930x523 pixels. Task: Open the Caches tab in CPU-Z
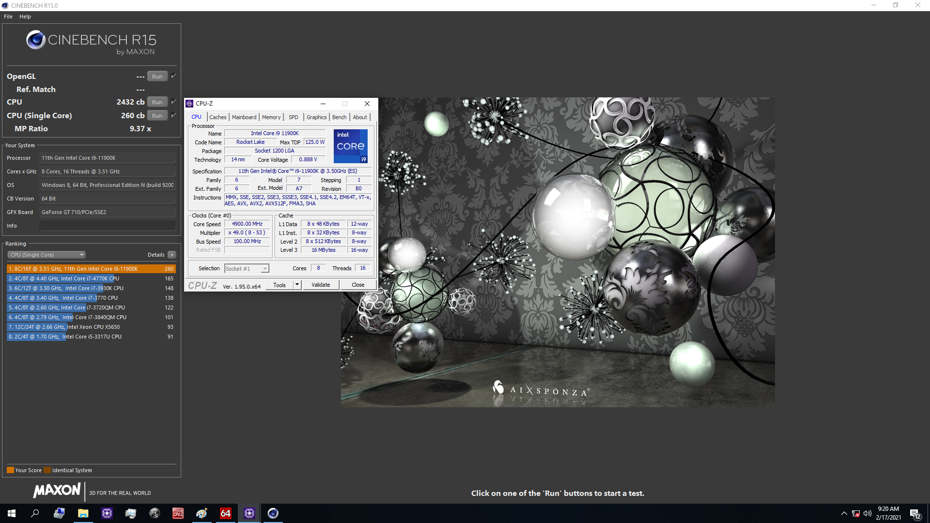[217, 117]
